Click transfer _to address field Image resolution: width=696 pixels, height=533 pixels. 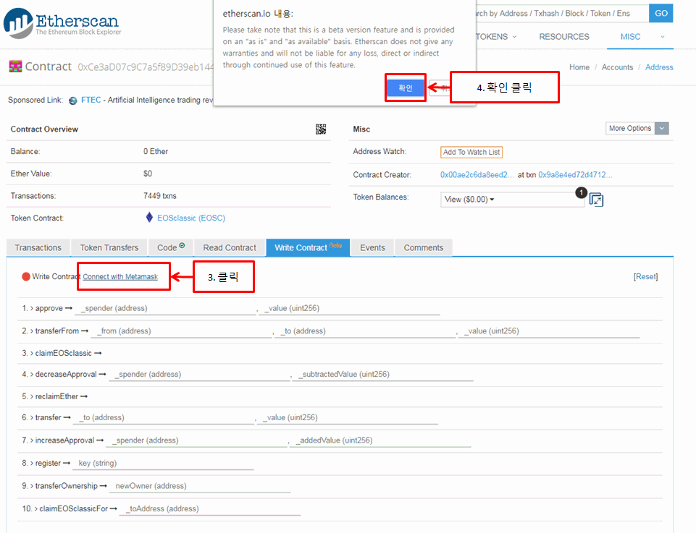pyautogui.click(x=164, y=418)
